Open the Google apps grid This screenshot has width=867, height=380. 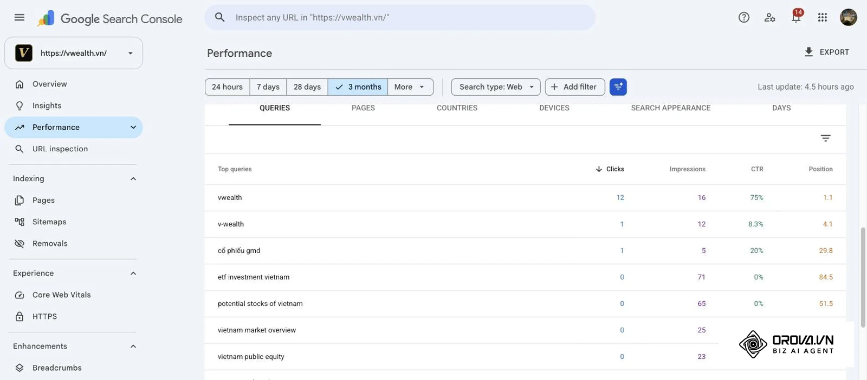(823, 17)
